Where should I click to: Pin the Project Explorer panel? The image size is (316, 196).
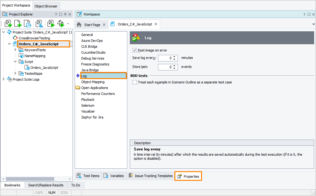pyautogui.click(x=65, y=14)
